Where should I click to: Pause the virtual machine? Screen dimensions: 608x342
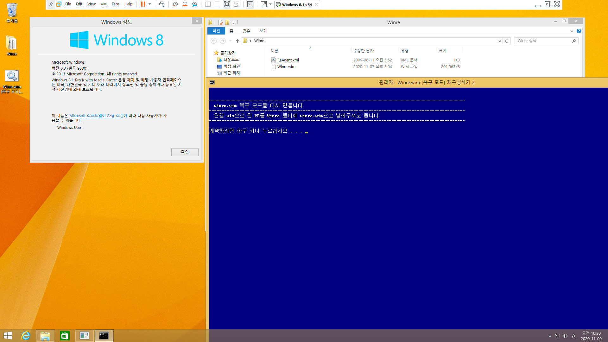[143, 4]
